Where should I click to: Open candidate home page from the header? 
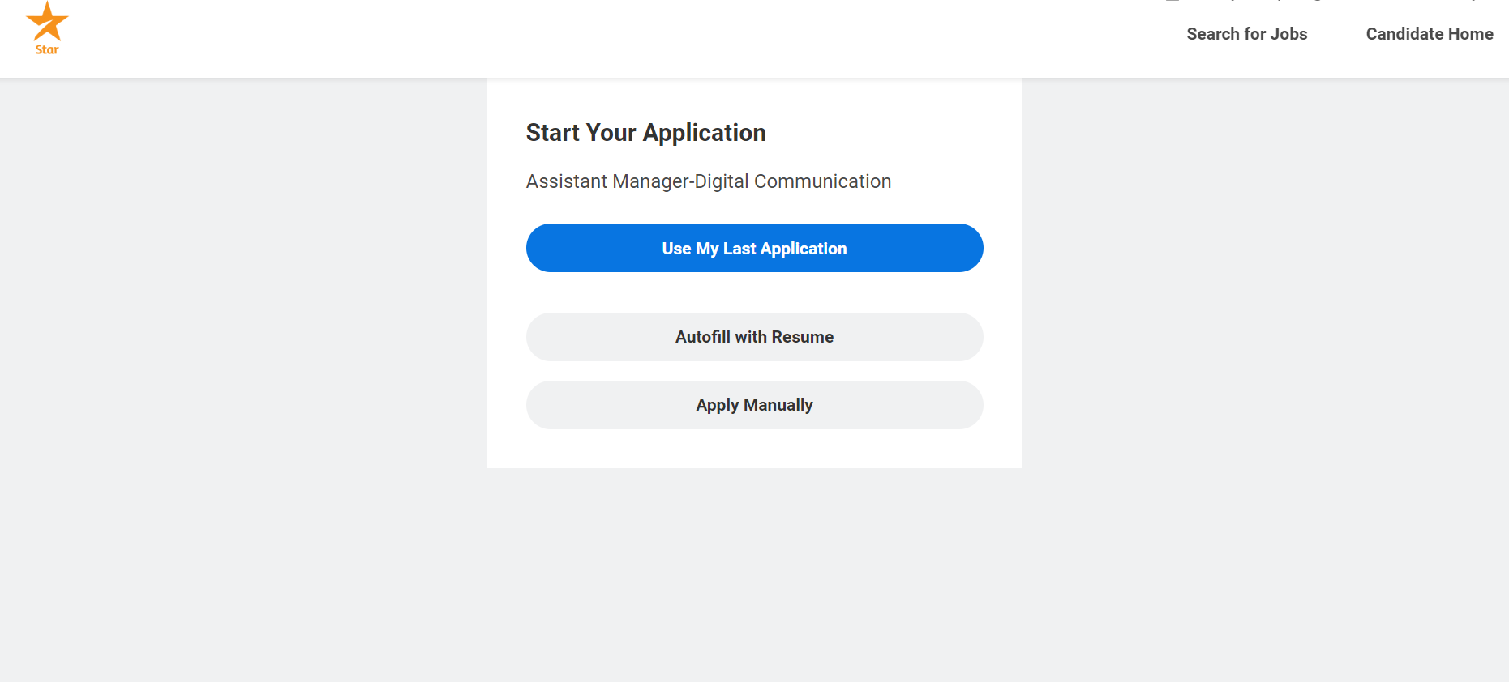coord(1430,34)
